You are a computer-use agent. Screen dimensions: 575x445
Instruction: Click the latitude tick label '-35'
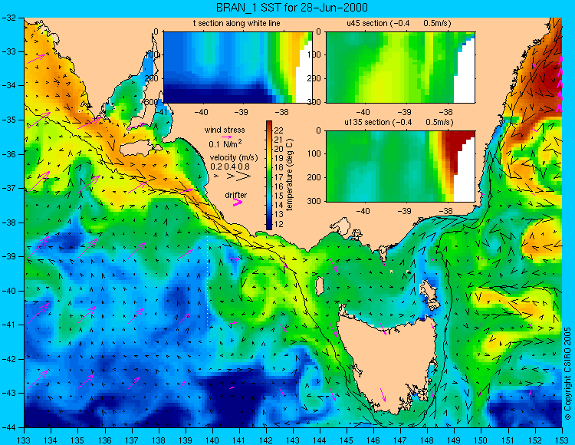click(8, 120)
